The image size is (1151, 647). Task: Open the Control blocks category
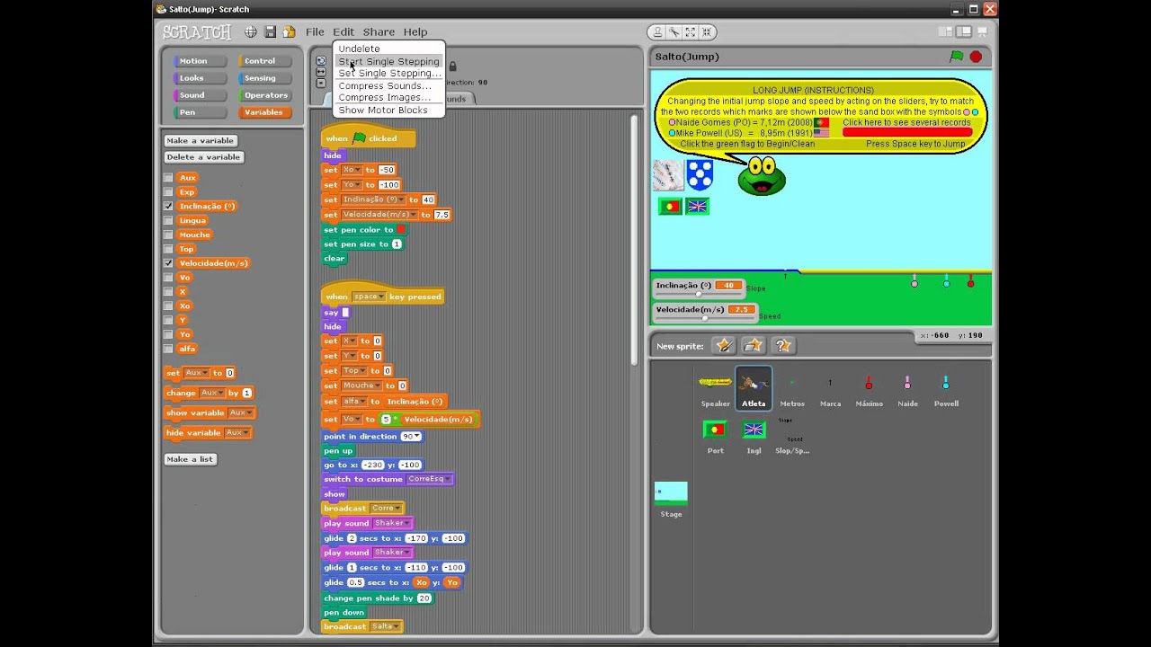267,61
